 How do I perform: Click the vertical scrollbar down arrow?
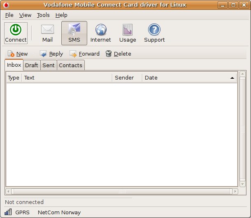242,184
